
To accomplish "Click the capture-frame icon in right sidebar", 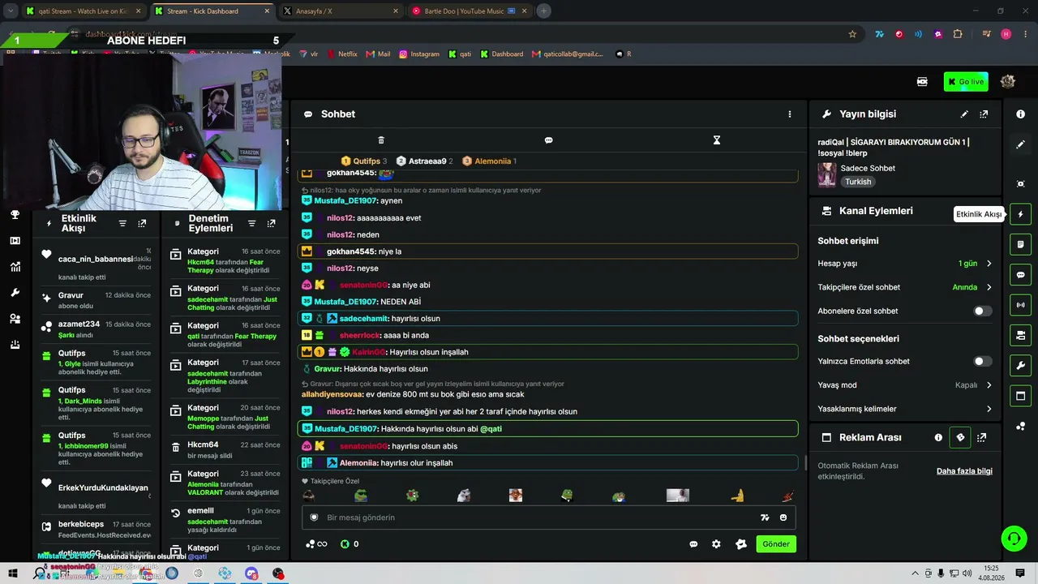I will [x=1021, y=184].
